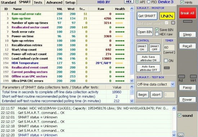Click the Abort test button

tap(156, 95)
